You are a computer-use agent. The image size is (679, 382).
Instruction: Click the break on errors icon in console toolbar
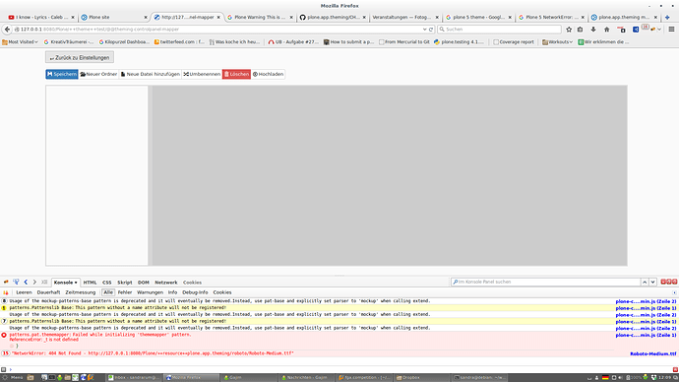[x=6, y=292]
